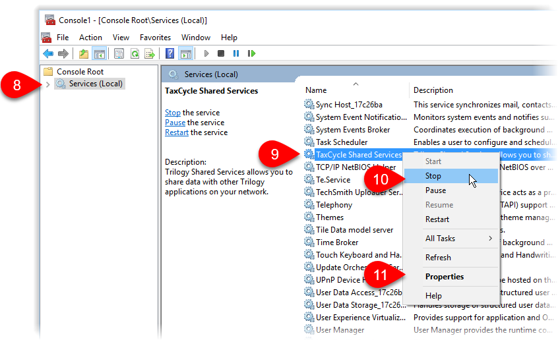558x340 pixels.
Task: Choose Refresh in the context menu
Action: click(x=451, y=257)
